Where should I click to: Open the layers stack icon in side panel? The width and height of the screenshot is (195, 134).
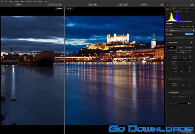pos(171,9)
